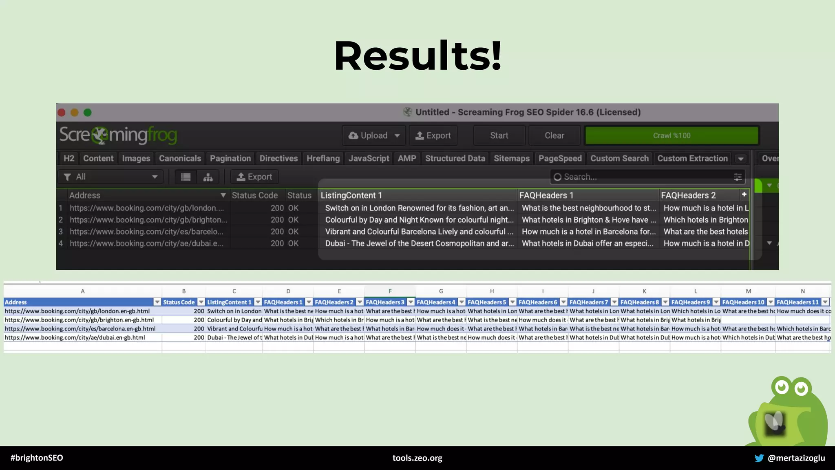Select the Pagination tab
The height and width of the screenshot is (470, 835).
click(230, 158)
